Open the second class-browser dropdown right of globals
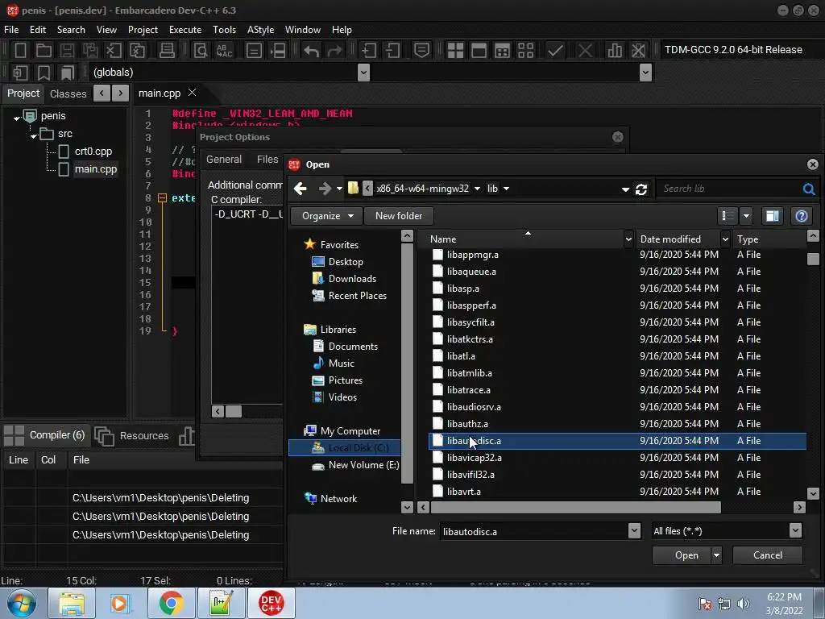This screenshot has width=825, height=619. (x=645, y=72)
